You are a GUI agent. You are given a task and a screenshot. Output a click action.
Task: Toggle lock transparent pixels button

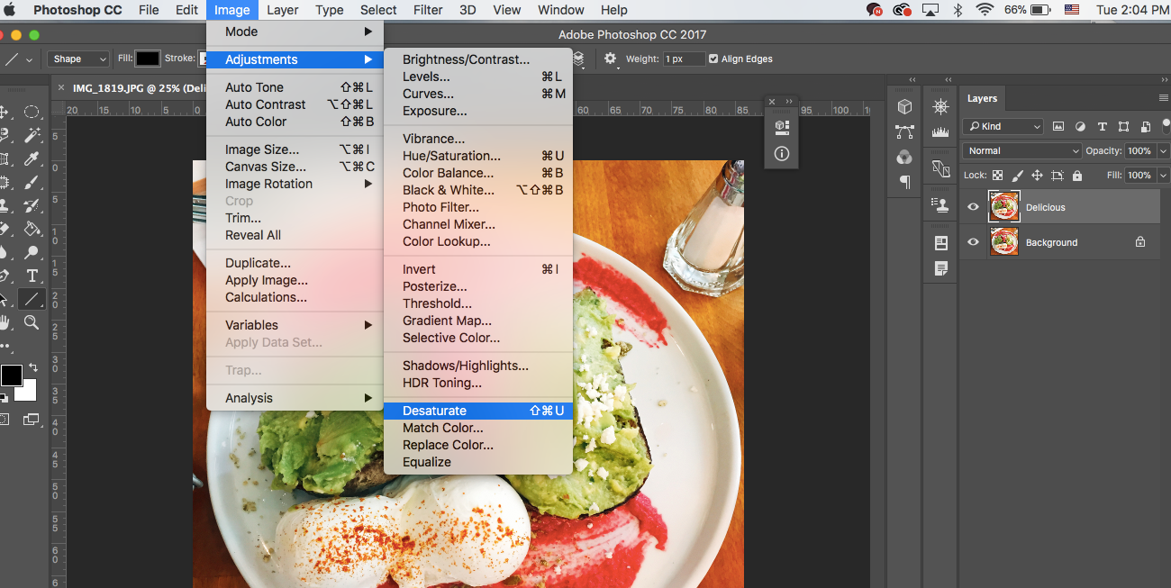pyautogui.click(x=997, y=176)
